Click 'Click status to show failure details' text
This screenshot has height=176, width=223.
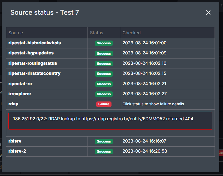[x=153, y=104]
